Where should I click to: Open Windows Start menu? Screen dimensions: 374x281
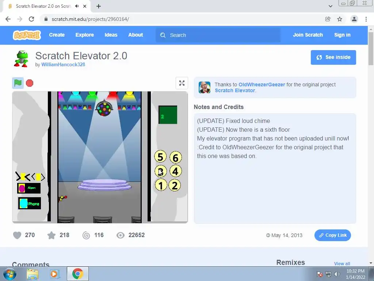[9, 274]
